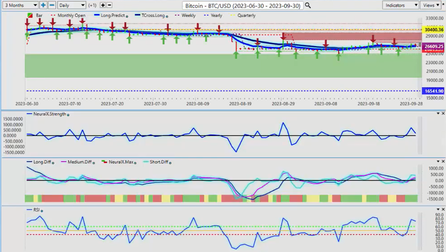The height and width of the screenshot is (252, 446).
Task: Click the 2023-06-30 date axis label
Action: coord(27,103)
